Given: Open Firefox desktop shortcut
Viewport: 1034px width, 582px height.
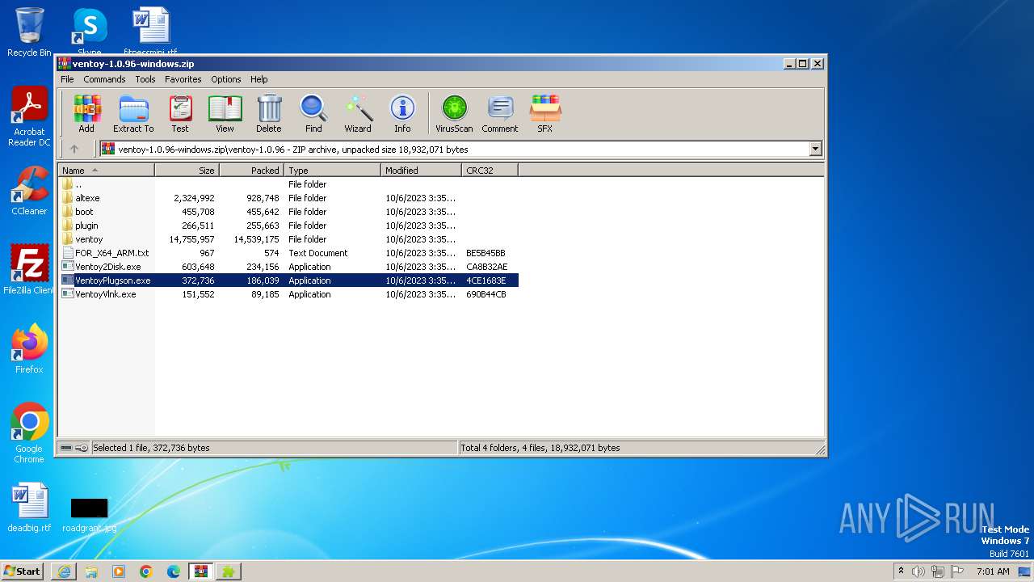Looking at the screenshot, I should pyautogui.click(x=29, y=349).
